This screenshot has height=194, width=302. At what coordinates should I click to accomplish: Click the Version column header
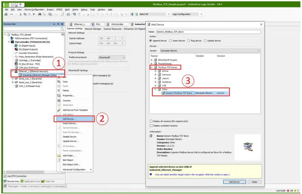221,56
